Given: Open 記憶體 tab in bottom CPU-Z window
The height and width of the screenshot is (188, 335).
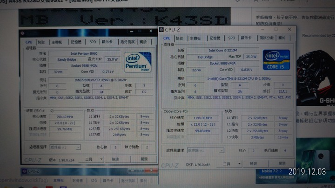Looking at the screenshot, I should tap(78, 181).
